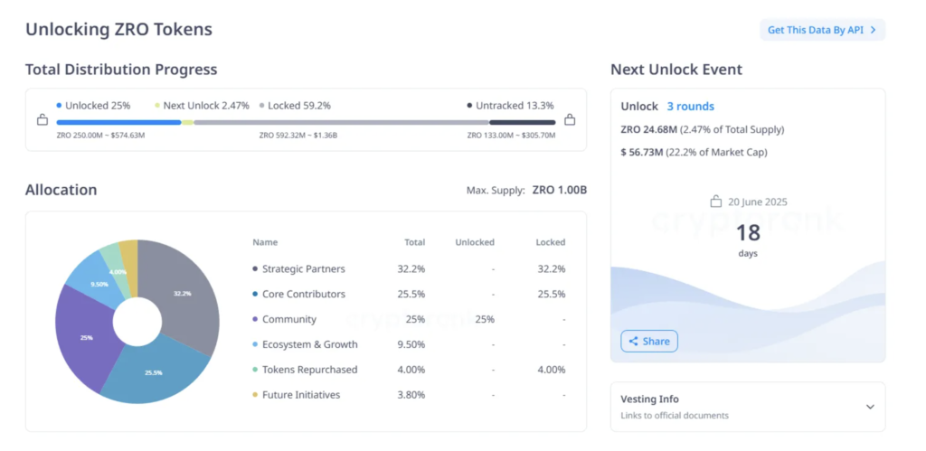
Task: Click the Next Unlock Event heading
Action: click(x=676, y=70)
